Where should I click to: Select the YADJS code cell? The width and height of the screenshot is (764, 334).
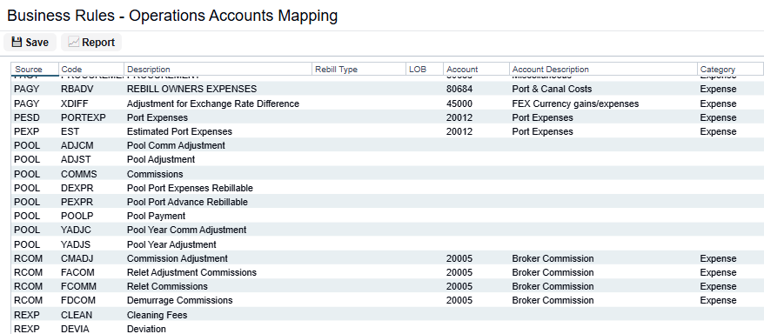(76, 244)
